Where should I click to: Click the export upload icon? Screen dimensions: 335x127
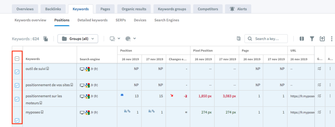322,39
